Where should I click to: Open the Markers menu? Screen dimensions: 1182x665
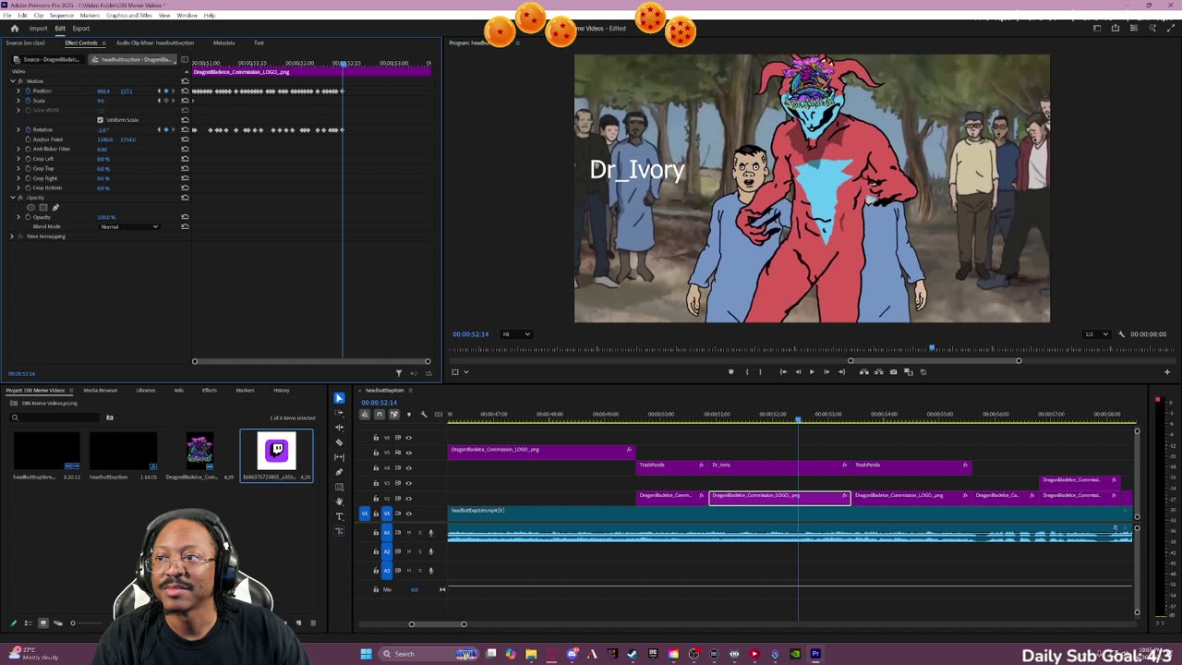[90, 16]
